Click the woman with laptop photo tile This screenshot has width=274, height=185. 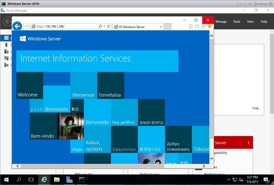(70, 126)
